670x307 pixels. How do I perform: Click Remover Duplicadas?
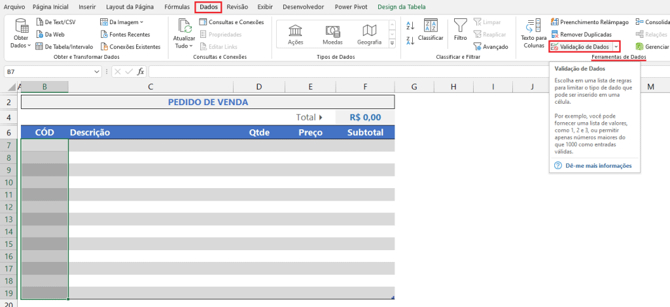click(x=581, y=34)
